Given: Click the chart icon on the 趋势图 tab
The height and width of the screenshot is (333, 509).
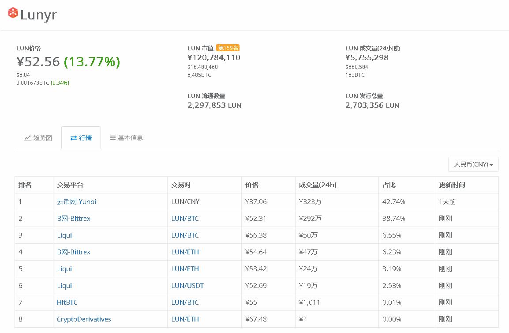Looking at the screenshot, I should pyautogui.click(x=27, y=138).
